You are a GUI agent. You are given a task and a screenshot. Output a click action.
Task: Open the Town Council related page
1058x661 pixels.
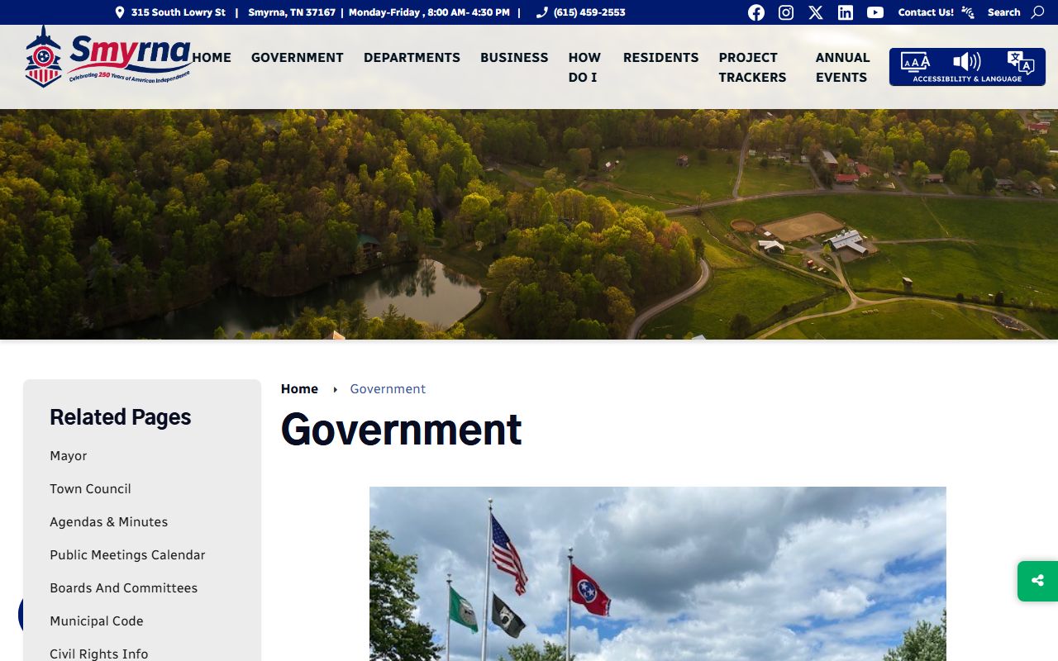(x=90, y=488)
